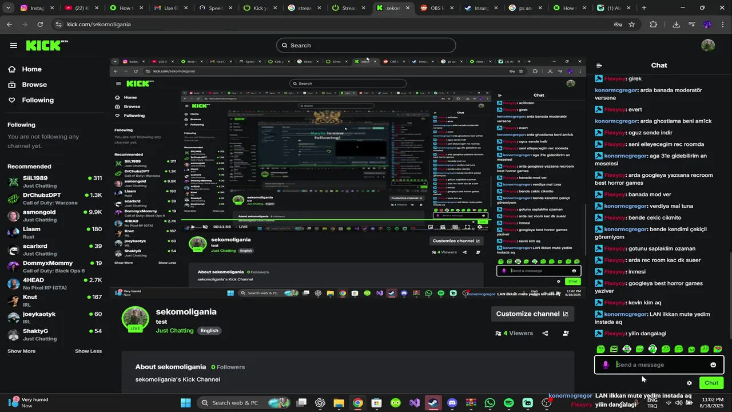Image resolution: width=732 pixels, height=412 pixels.
Task: Open the emoji picker smiley icon
Action: 713,365
